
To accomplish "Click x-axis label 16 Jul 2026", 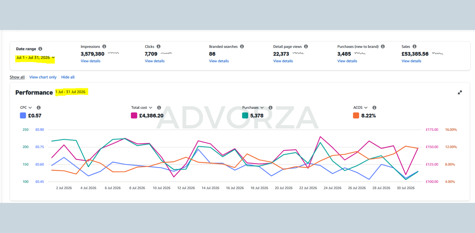I will [x=235, y=188].
